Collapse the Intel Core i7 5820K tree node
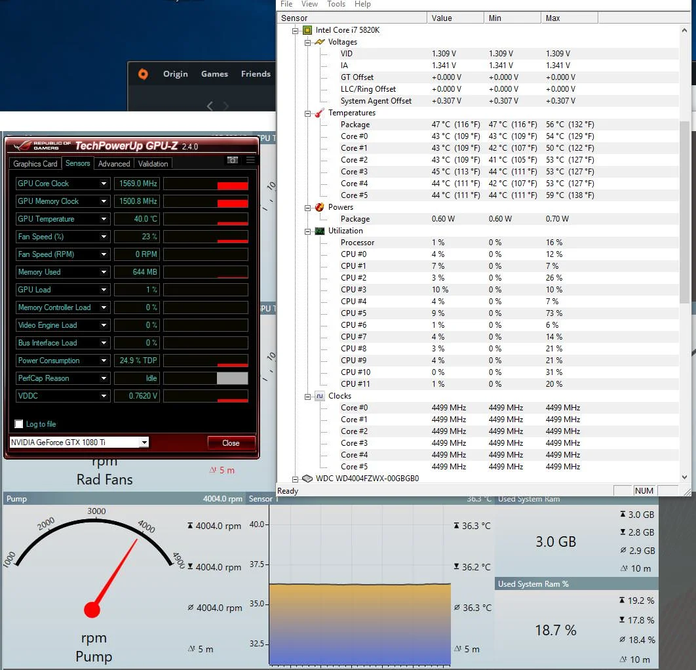The height and width of the screenshot is (670, 696). coord(295,31)
